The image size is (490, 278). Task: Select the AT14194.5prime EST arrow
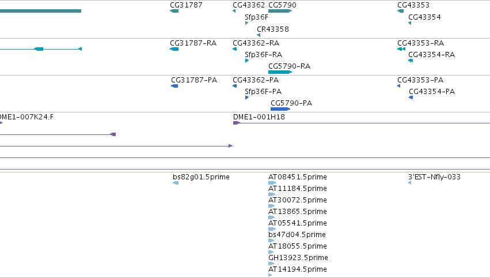point(270,275)
